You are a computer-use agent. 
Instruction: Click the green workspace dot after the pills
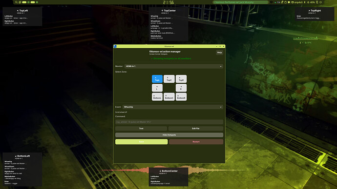coord(37,2)
